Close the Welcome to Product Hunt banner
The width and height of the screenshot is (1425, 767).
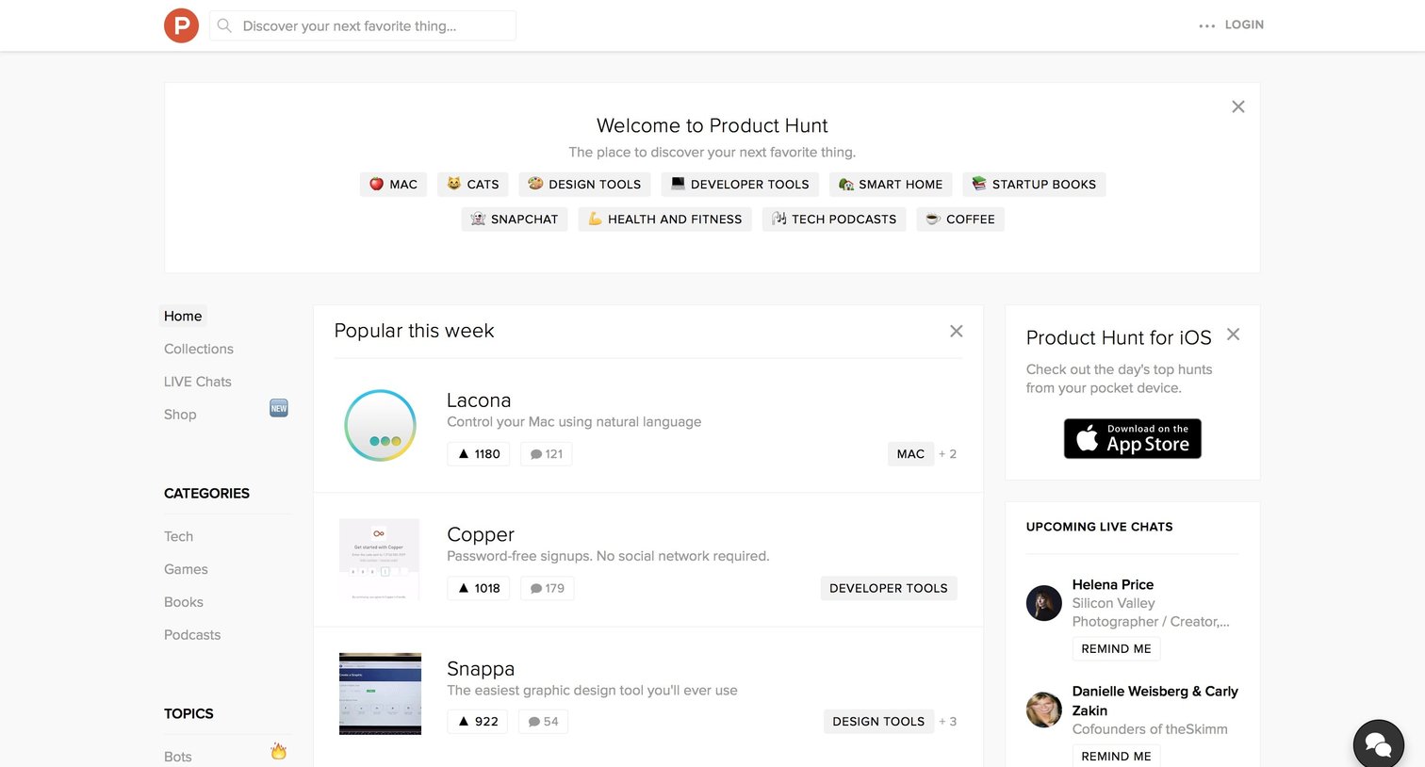coord(1238,106)
